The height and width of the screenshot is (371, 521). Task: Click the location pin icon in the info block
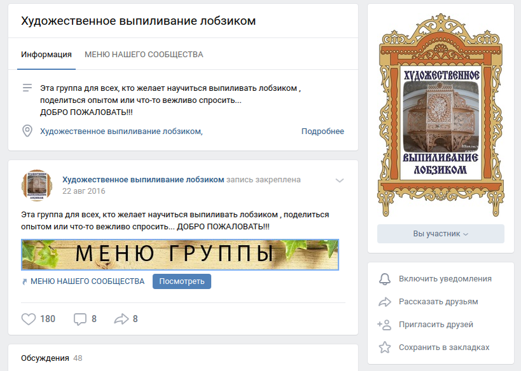27,131
